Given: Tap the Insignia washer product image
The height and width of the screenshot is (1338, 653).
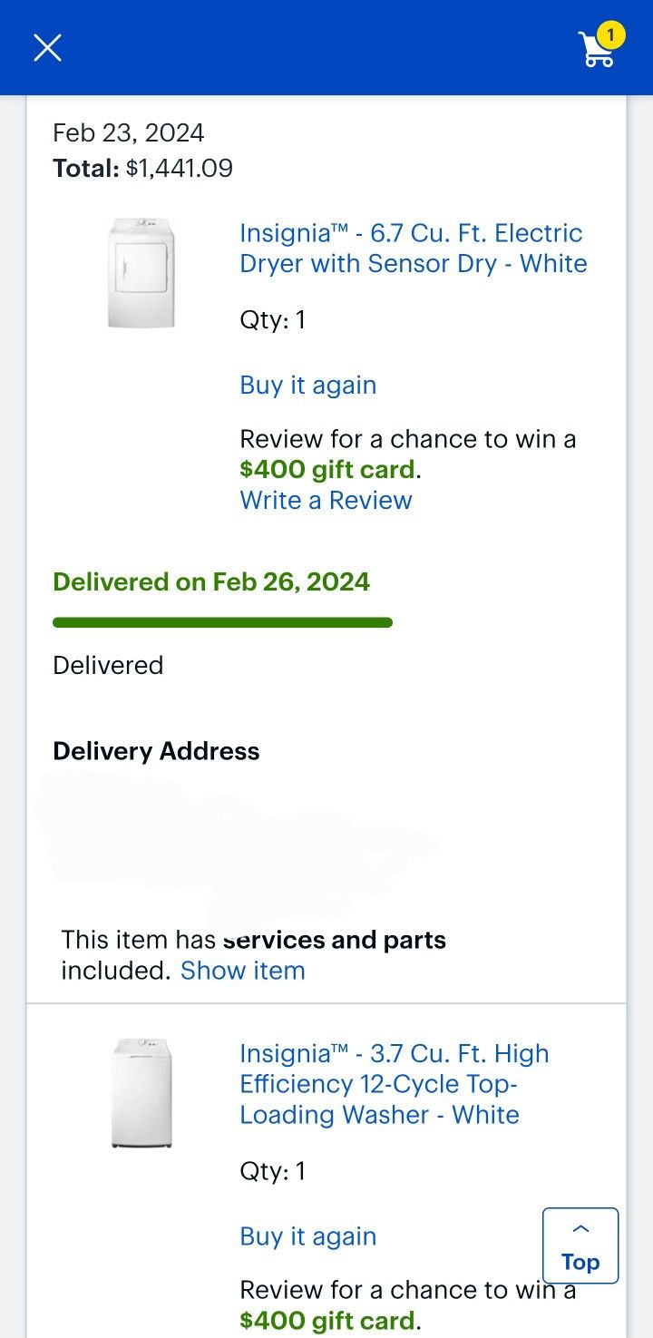Looking at the screenshot, I should (141, 1093).
